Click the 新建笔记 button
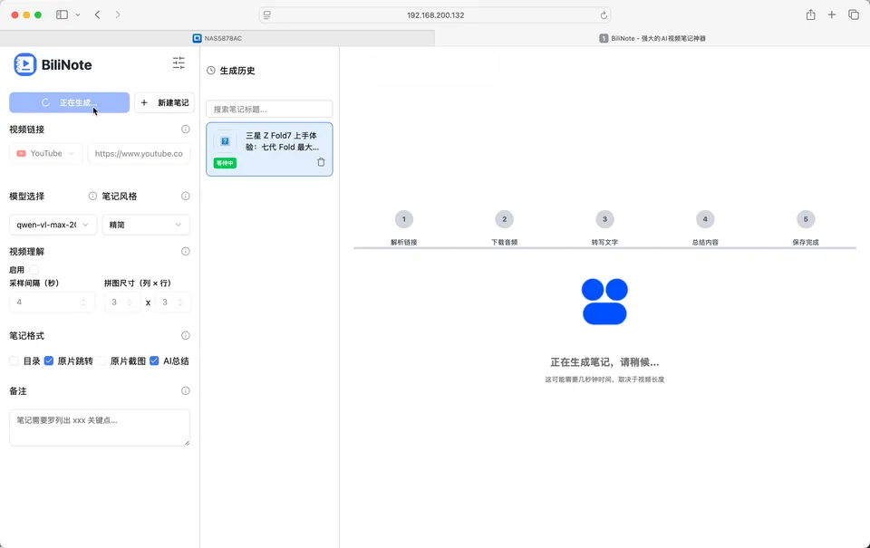The height and width of the screenshot is (548, 870). coord(165,103)
